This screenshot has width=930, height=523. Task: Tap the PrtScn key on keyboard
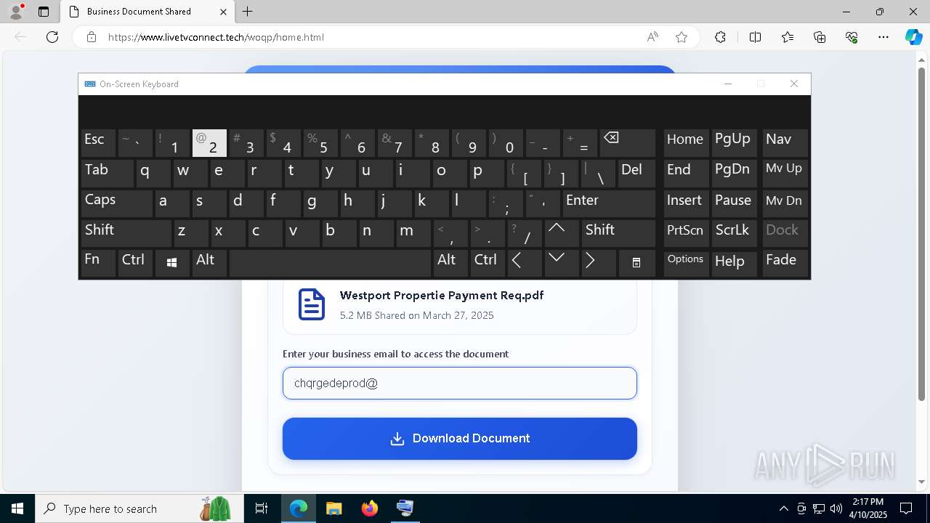[686, 232]
